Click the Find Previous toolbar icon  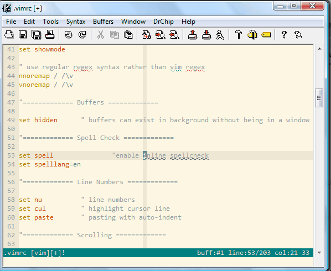[174, 35]
